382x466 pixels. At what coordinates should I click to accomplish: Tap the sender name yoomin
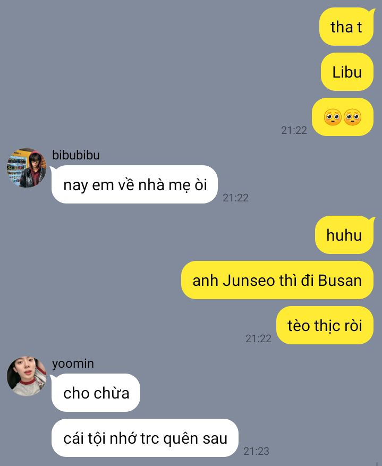click(x=73, y=363)
